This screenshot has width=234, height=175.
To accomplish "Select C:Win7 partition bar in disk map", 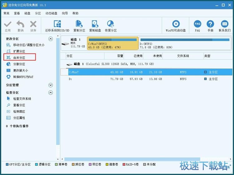I will [113, 43].
